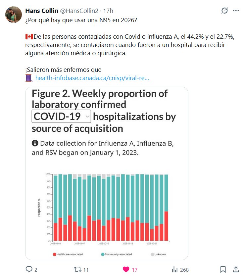Click the repost icon
Viewport: 243px width, 278px height.
[77, 269]
